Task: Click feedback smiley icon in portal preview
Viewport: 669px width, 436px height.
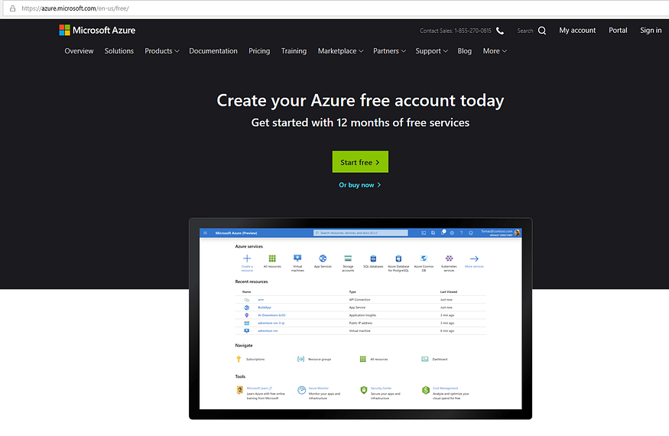Action: click(x=471, y=233)
